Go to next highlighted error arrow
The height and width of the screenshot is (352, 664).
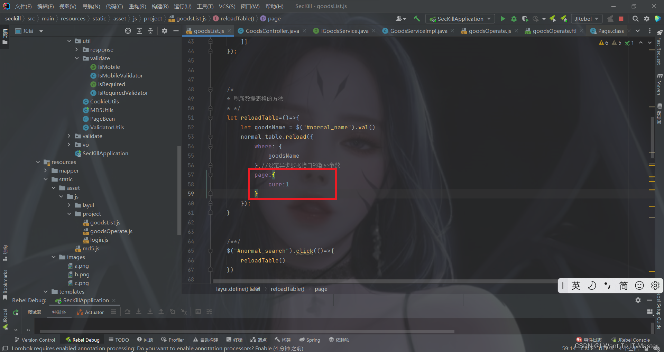[650, 43]
